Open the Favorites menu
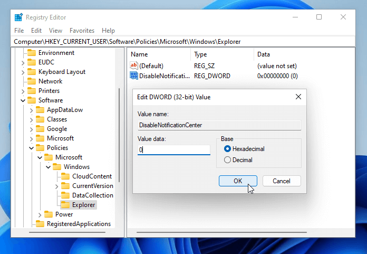367x254 pixels. coord(82,31)
